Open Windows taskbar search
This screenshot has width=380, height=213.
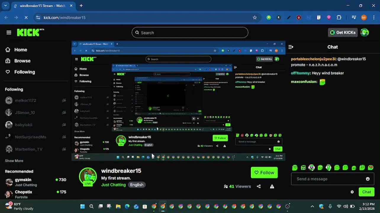tap(91, 206)
